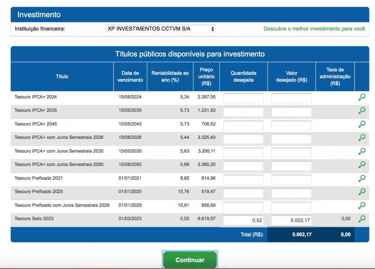Click magnifier icon for Tesouro Prefixado 2025
The width and height of the screenshot is (375, 269).
(x=362, y=192)
